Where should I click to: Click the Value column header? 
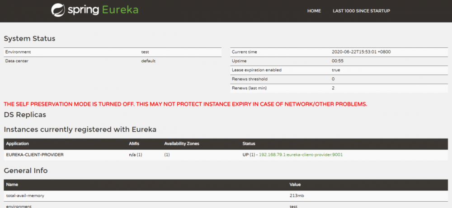click(295, 185)
